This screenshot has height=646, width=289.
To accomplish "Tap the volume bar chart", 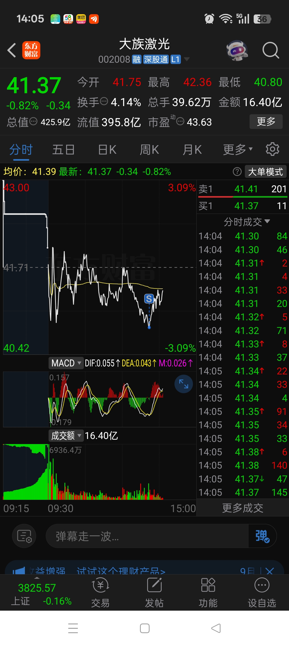I will click(100, 472).
